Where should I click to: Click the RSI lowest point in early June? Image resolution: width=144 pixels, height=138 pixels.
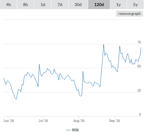16,99
